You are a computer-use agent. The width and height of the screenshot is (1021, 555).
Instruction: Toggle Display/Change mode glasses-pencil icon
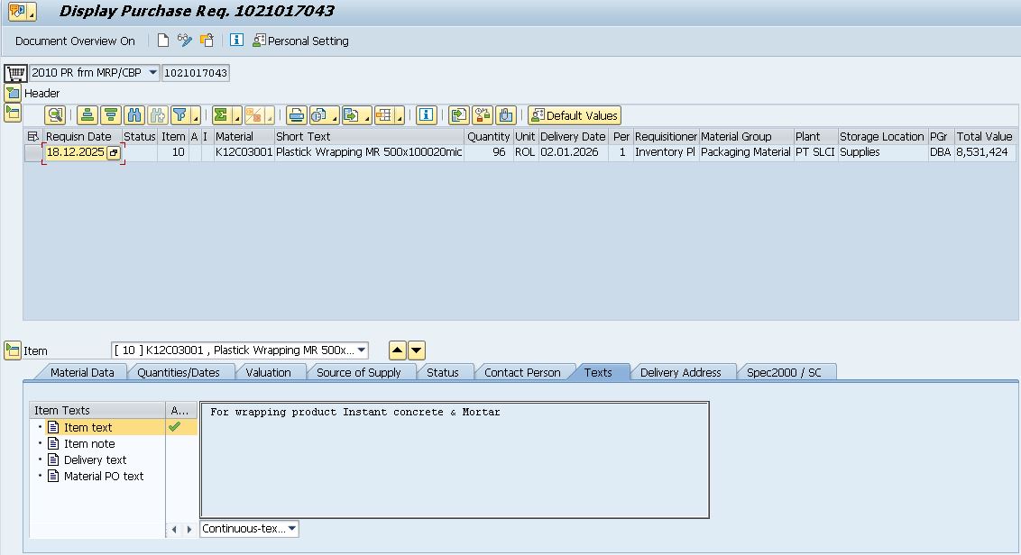tap(185, 41)
